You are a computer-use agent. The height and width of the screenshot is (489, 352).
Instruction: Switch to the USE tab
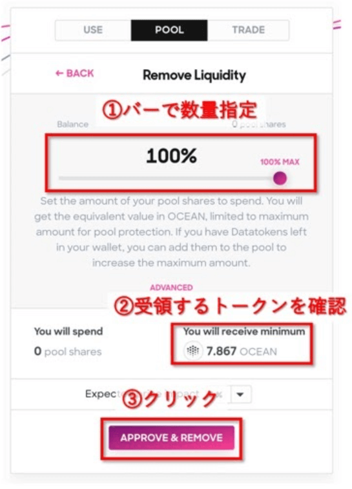point(93,30)
